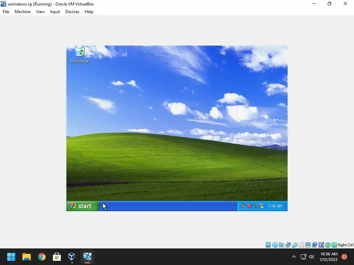
Task: Click the recording status icon
Action: 314,245
